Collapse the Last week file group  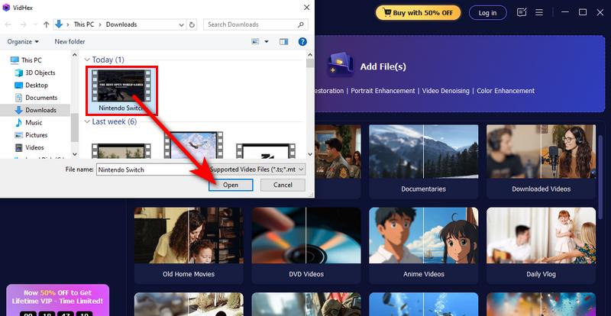tap(87, 121)
